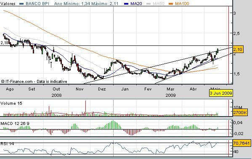
Task: Click the 10M volume axis label
Action: (238, 107)
